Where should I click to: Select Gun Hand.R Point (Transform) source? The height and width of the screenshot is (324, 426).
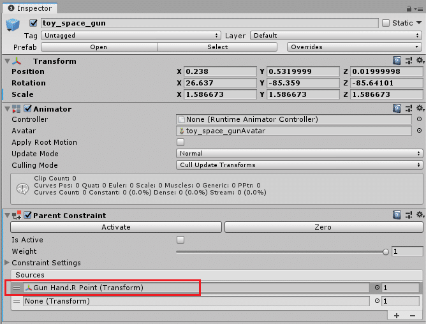(196, 288)
